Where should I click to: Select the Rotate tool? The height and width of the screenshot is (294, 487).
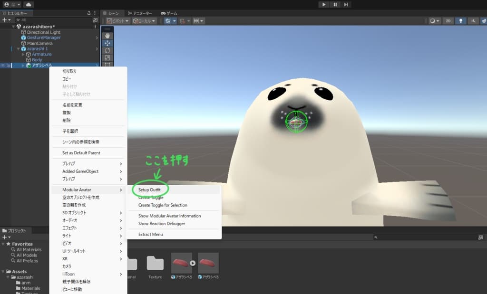tap(107, 50)
